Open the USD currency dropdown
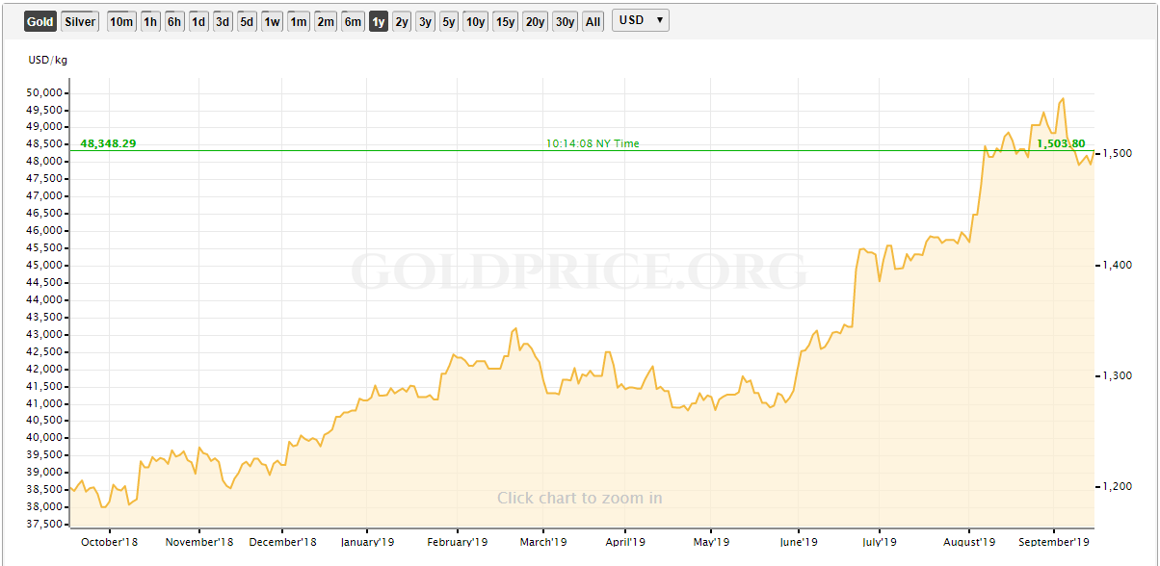This screenshot has width=1160, height=566. click(640, 20)
